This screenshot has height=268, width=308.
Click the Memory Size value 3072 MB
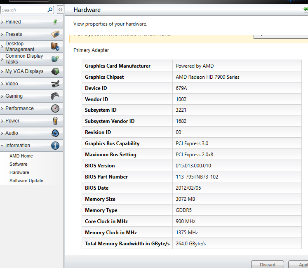tap(185, 199)
